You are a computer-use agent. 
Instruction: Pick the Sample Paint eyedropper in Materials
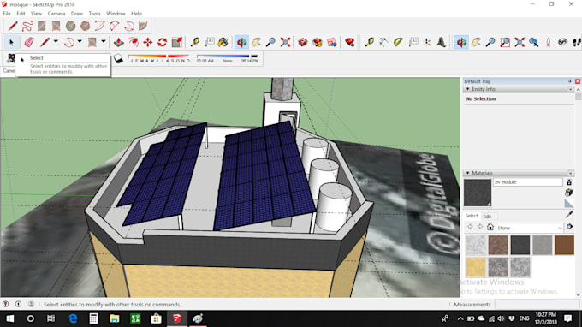(x=569, y=215)
